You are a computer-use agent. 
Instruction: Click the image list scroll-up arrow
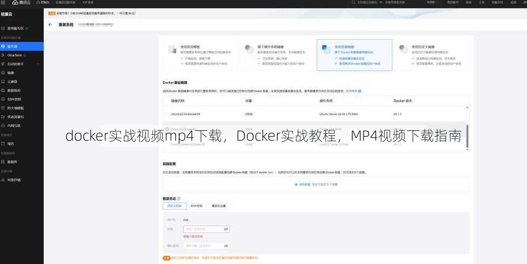coord(467,107)
